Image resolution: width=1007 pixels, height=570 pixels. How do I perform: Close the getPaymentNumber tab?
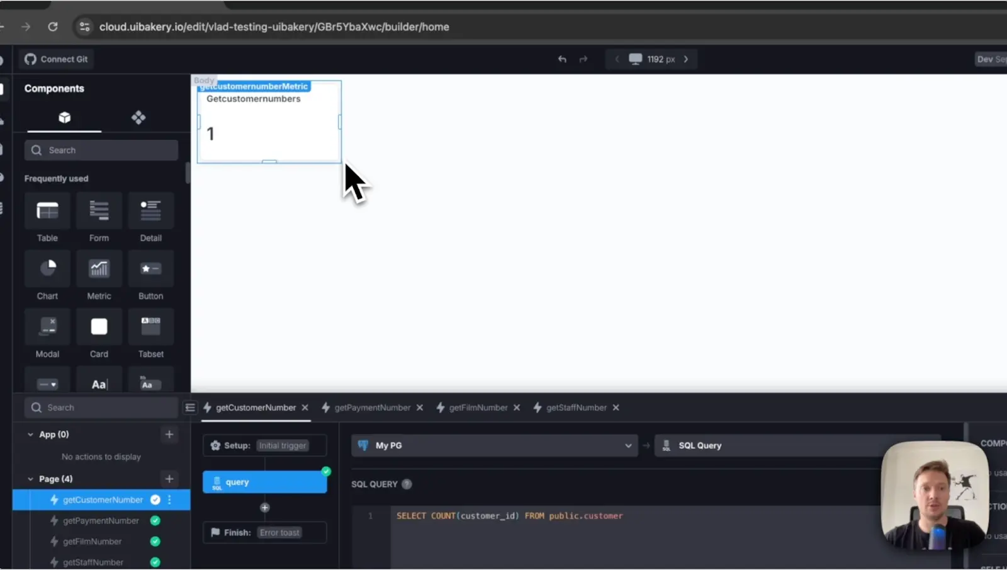pos(420,408)
